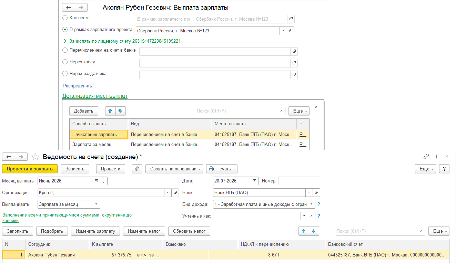Open Банк ВТБ form icon
Screen dimensions: 456x263
[x=317, y=192]
